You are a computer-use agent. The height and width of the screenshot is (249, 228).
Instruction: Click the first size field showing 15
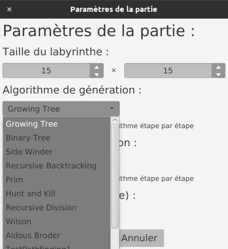click(46, 71)
